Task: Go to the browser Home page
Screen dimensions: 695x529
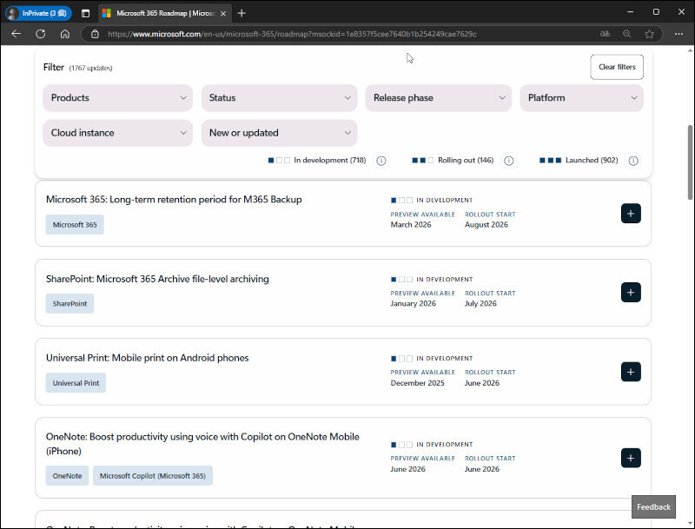Action: 64,34
